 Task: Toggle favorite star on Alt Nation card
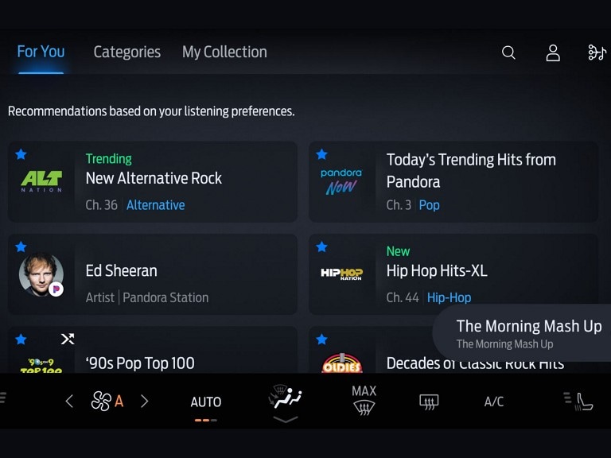(21, 154)
